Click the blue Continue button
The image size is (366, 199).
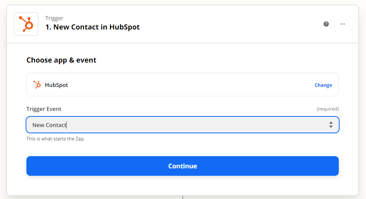[182, 166]
